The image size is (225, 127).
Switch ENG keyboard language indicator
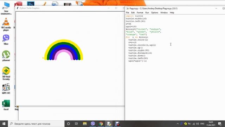[x=202, y=124]
